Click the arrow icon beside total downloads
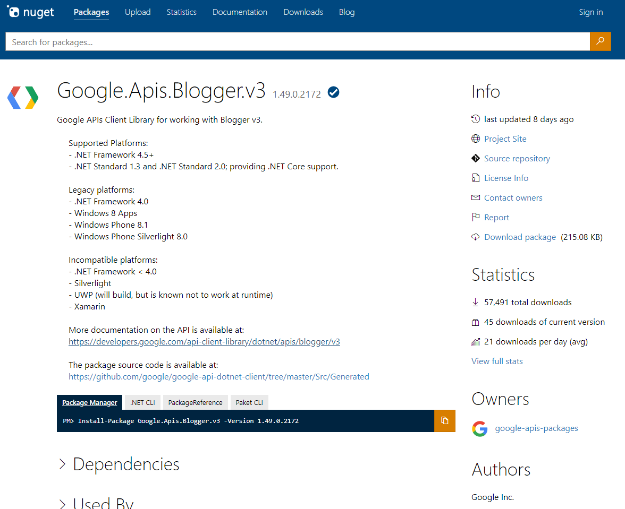Image resolution: width=625 pixels, height=509 pixels. pos(475,302)
